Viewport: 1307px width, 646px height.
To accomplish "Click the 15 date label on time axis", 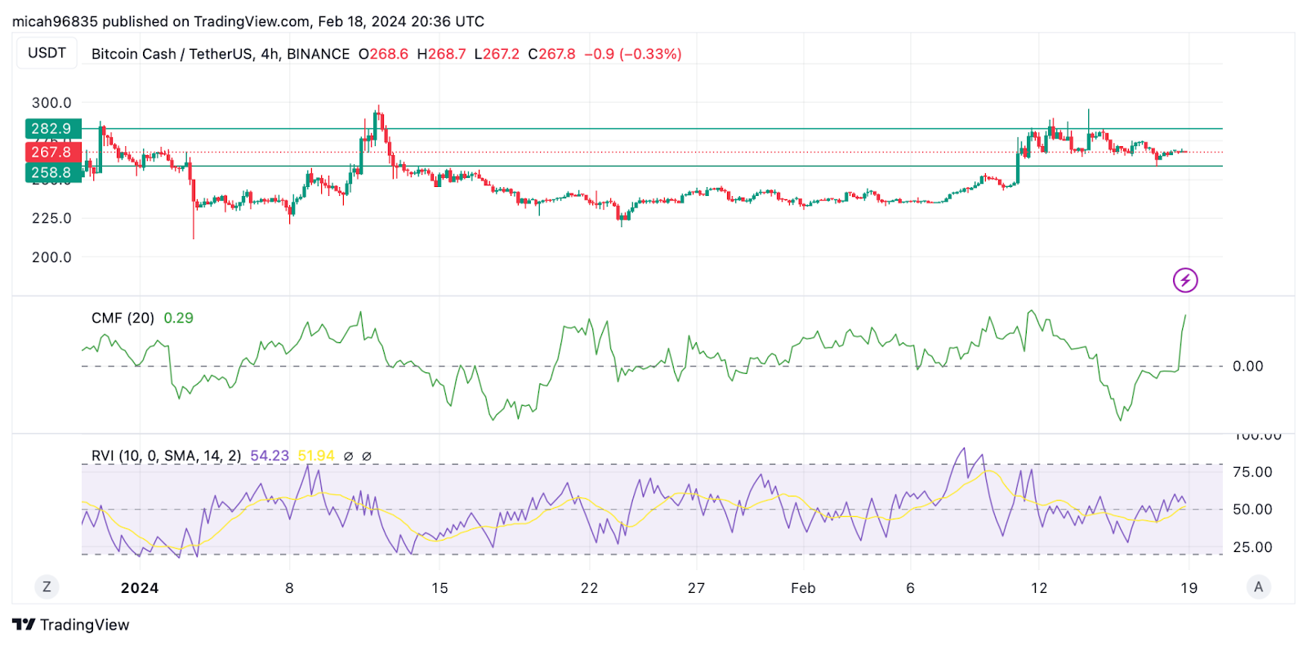I will pyautogui.click(x=439, y=588).
